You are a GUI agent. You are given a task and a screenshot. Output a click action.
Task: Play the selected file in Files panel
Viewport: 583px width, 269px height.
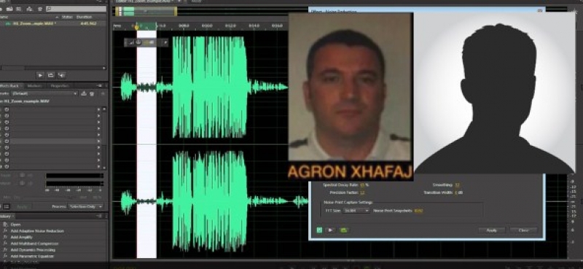(x=40, y=75)
